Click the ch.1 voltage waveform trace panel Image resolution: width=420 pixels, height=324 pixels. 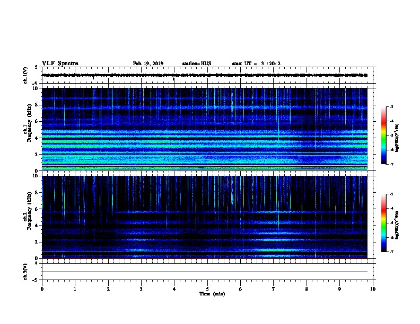[x=207, y=75]
